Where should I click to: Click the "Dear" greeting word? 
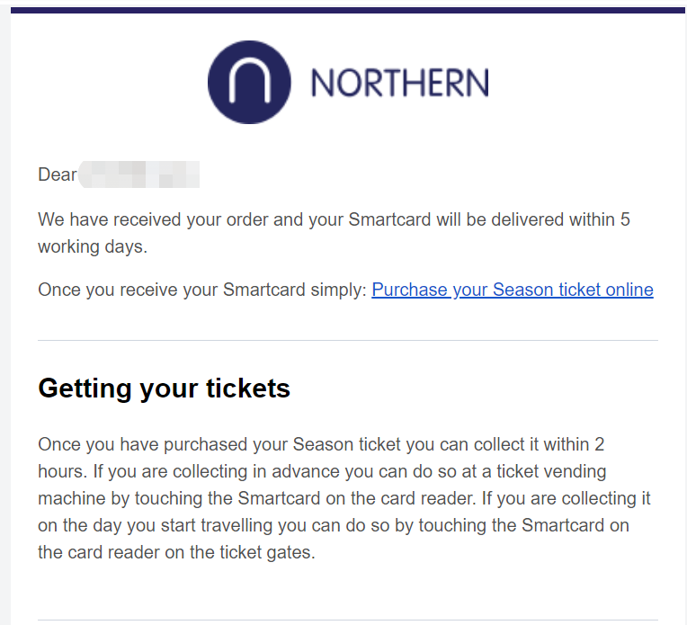[x=58, y=174]
